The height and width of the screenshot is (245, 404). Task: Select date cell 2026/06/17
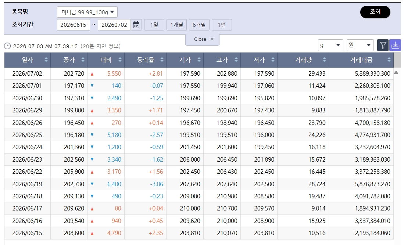(x=27, y=209)
